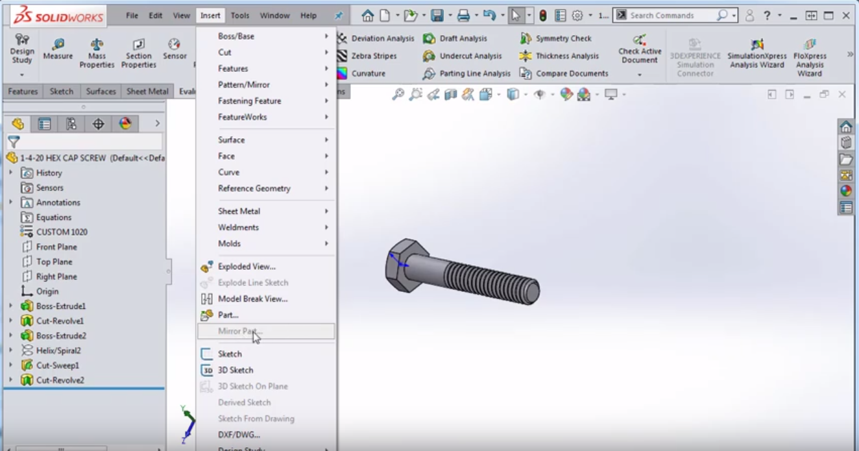Click the Search Commands field

pyautogui.click(x=671, y=16)
